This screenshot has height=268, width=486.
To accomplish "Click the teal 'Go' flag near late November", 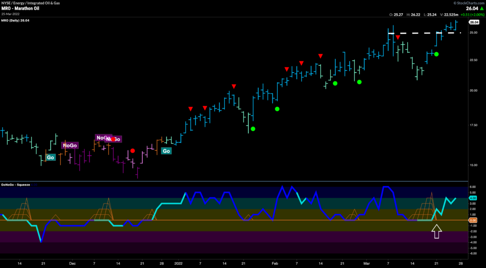I will [50, 157].
